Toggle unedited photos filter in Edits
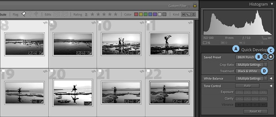The width and height of the screenshot is (276, 117). (x=65, y=14)
